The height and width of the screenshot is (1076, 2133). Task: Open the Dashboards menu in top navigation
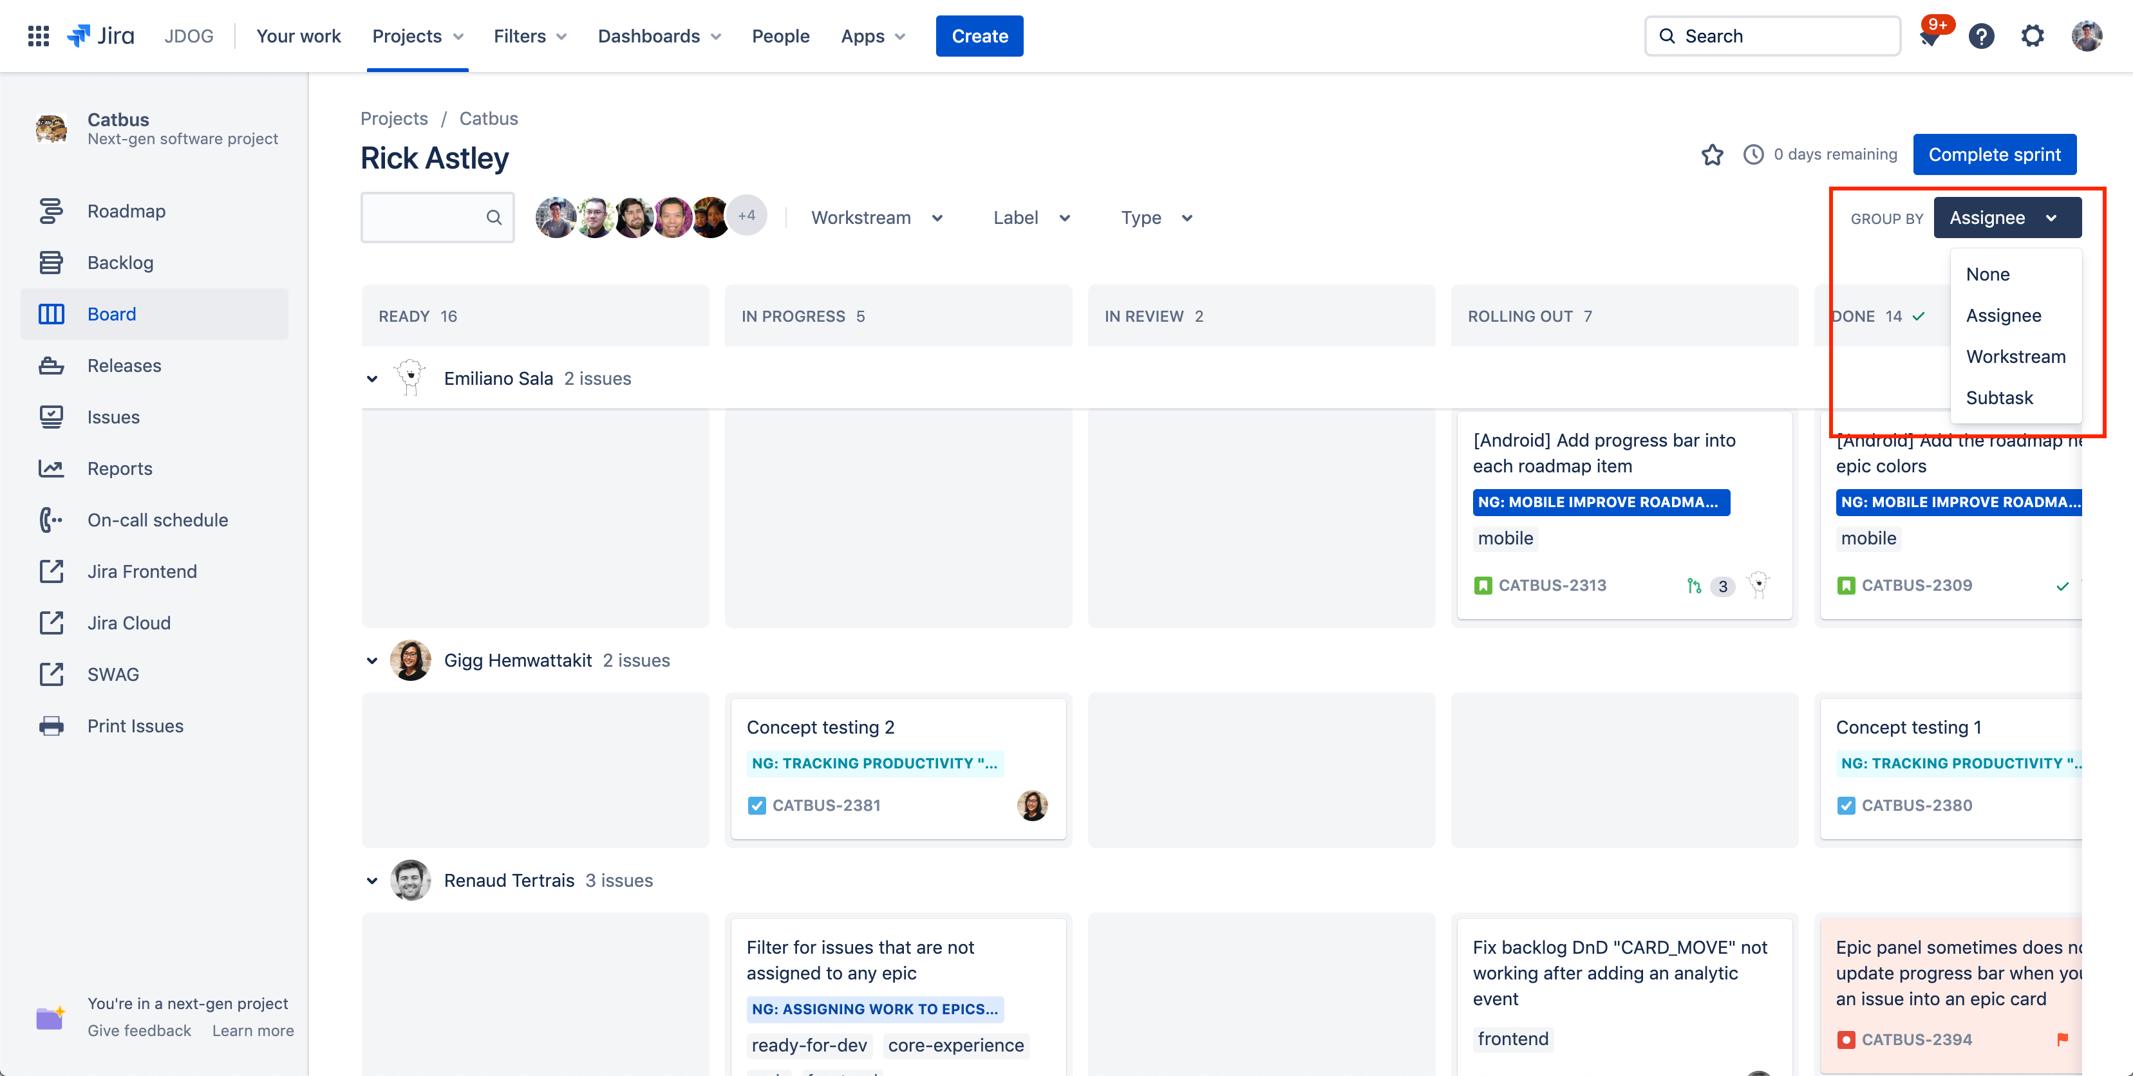tap(659, 37)
